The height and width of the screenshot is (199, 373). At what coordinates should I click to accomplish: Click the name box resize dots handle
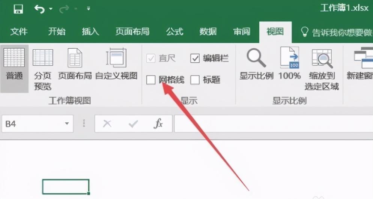coord(84,123)
